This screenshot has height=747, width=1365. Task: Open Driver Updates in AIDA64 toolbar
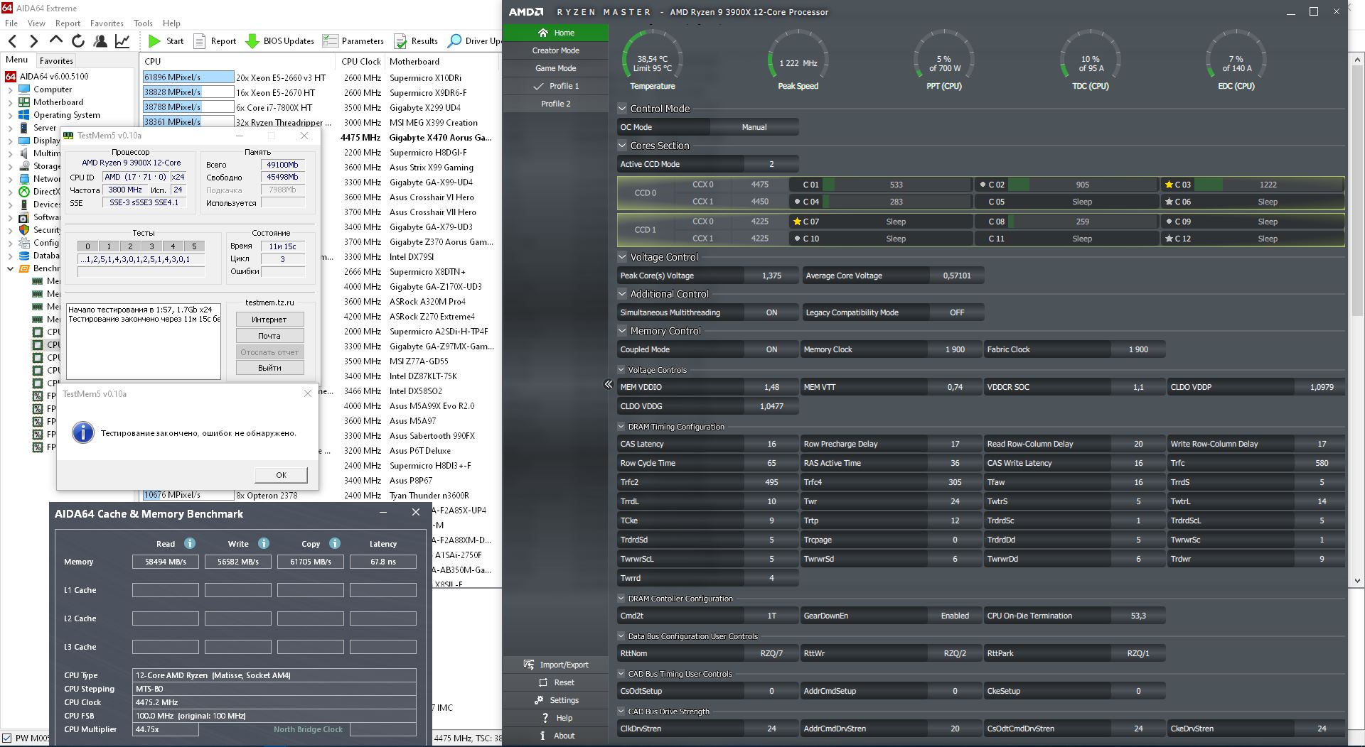click(475, 41)
